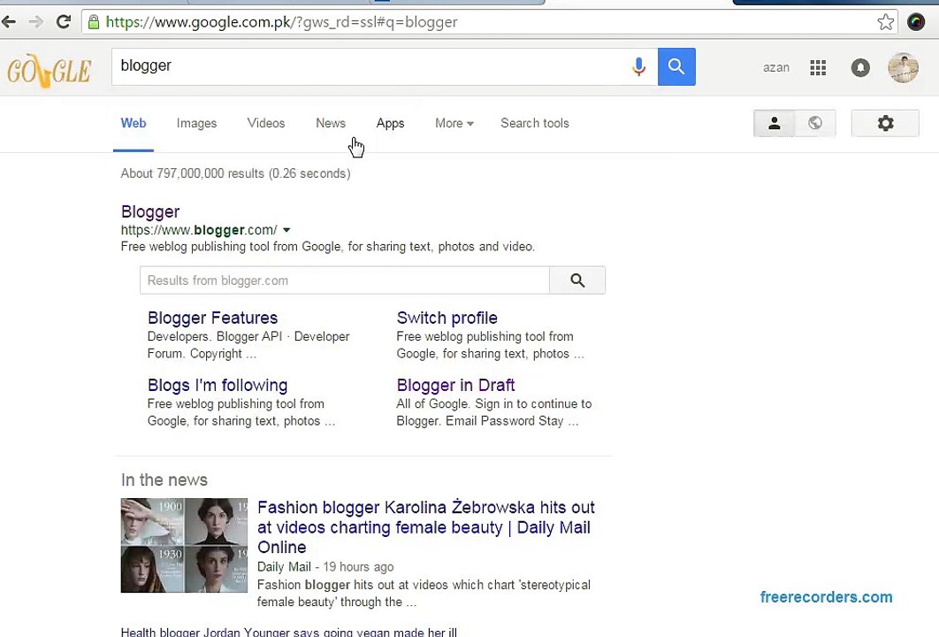This screenshot has height=637, width=939.
Task: Reload the page with refresh icon
Action: tap(63, 22)
